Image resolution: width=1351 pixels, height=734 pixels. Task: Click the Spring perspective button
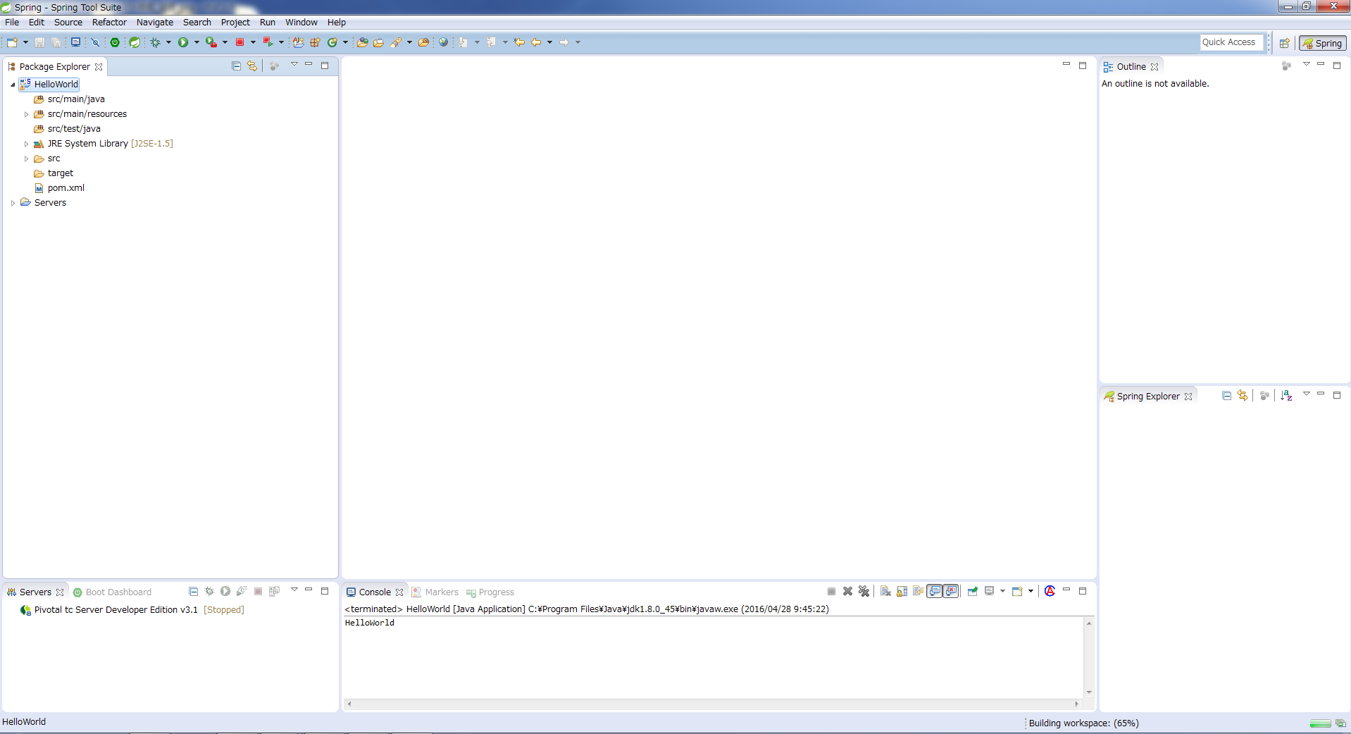pos(1323,43)
